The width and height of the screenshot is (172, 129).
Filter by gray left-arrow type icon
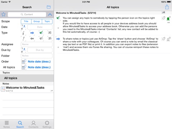(32, 38)
